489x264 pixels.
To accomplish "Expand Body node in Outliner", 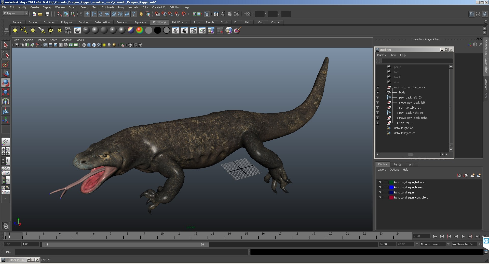I will [x=378, y=92].
